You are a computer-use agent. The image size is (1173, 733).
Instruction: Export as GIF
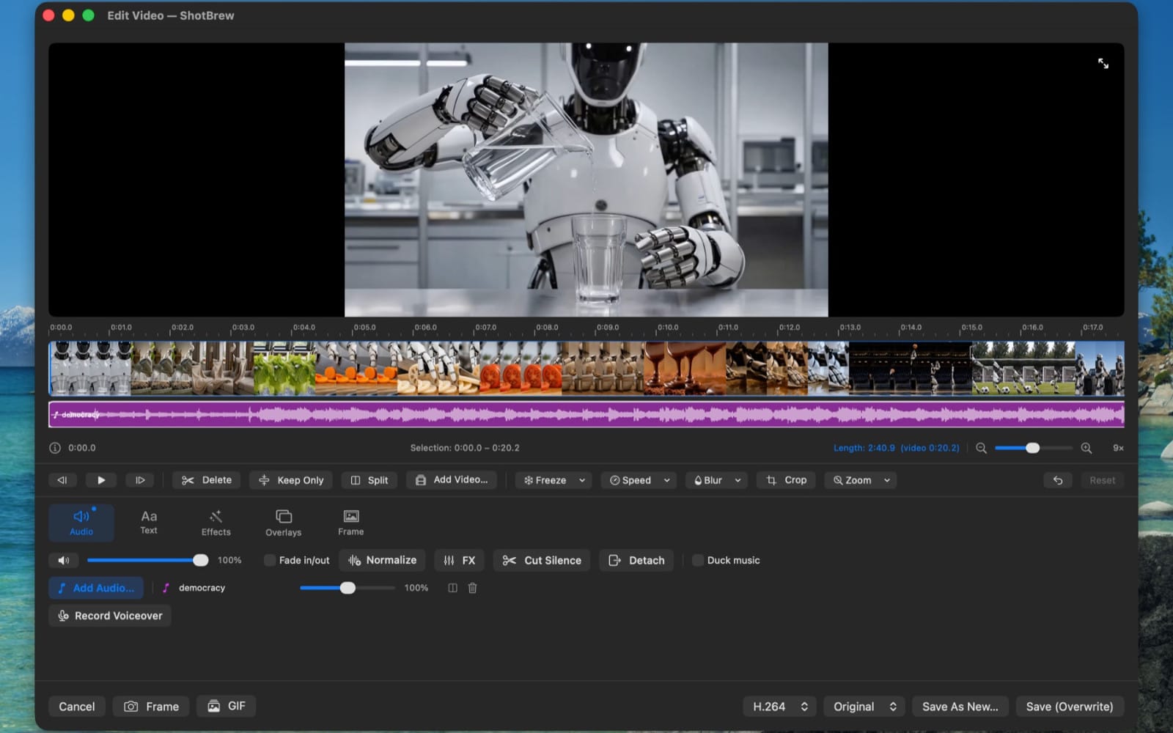coord(226,706)
